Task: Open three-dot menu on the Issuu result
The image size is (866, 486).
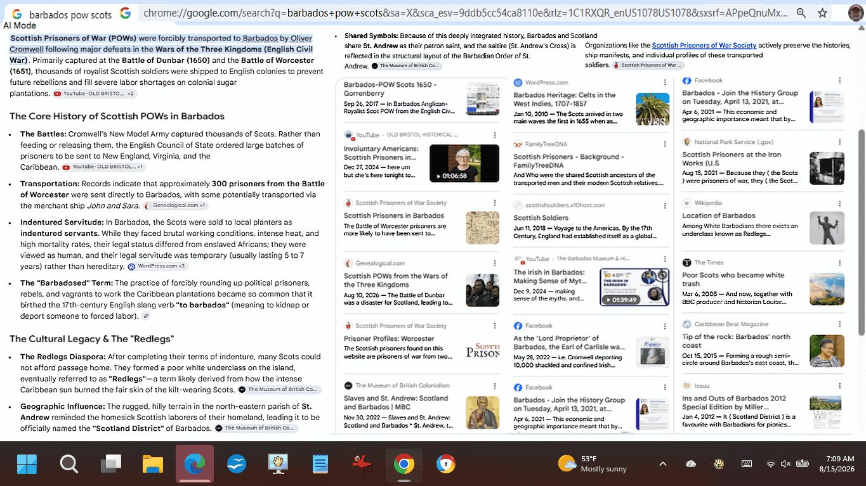Action: pos(840,385)
